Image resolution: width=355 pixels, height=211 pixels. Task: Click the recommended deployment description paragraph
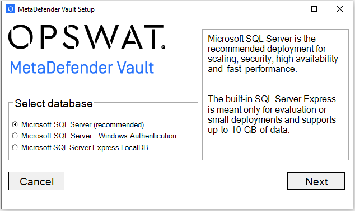coord(273,54)
